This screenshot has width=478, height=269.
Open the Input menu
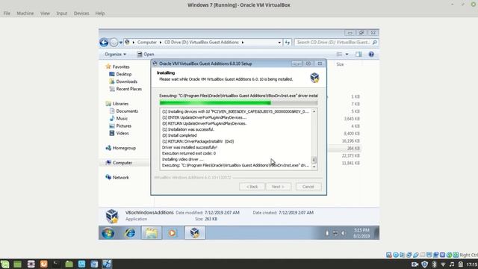61,13
